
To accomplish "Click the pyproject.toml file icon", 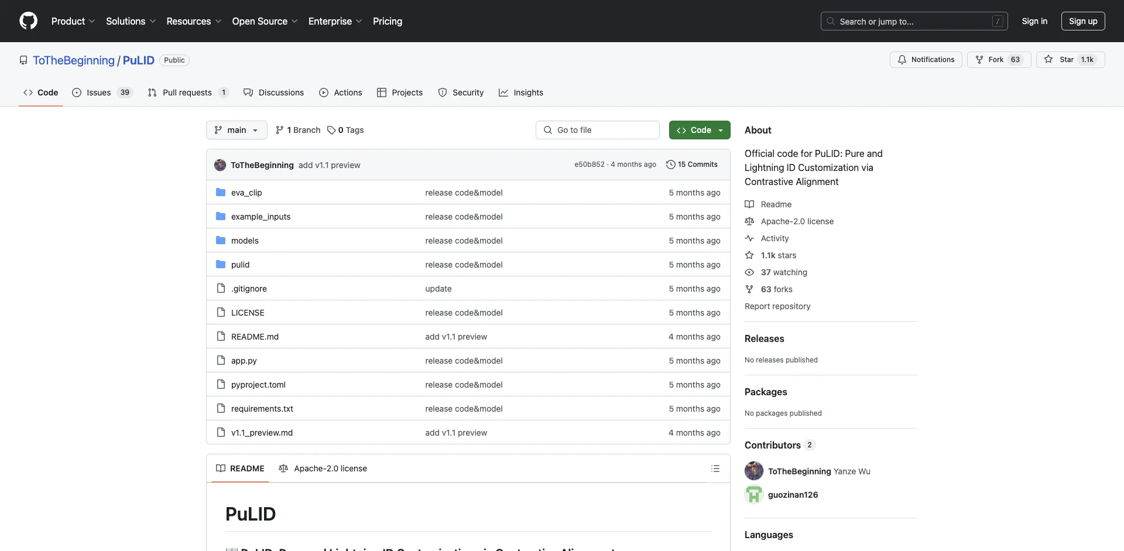I will (221, 384).
